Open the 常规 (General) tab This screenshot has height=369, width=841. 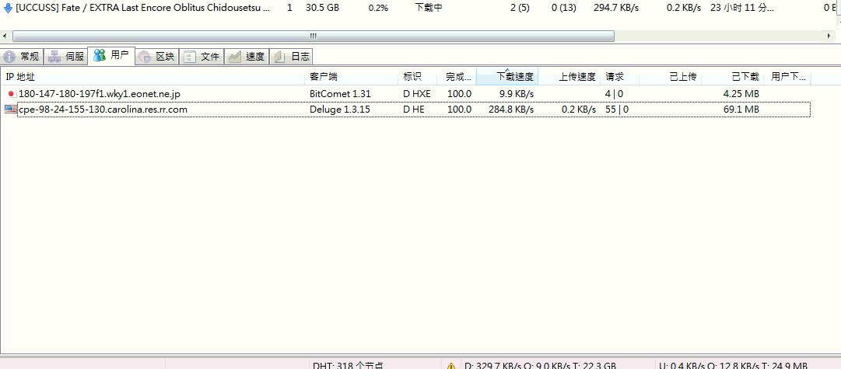(x=22, y=57)
